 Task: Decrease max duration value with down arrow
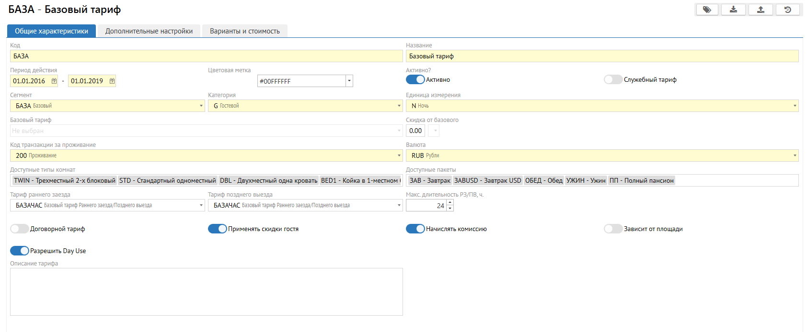coord(450,209)
